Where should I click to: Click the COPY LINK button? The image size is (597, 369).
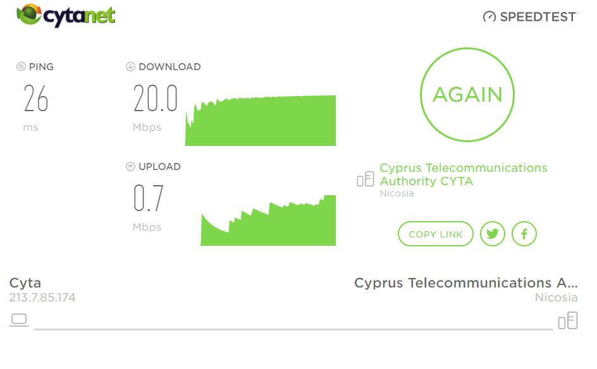(x=436, y=234)
